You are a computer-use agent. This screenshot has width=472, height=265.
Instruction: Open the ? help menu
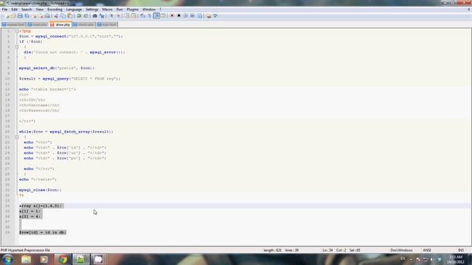160,10
